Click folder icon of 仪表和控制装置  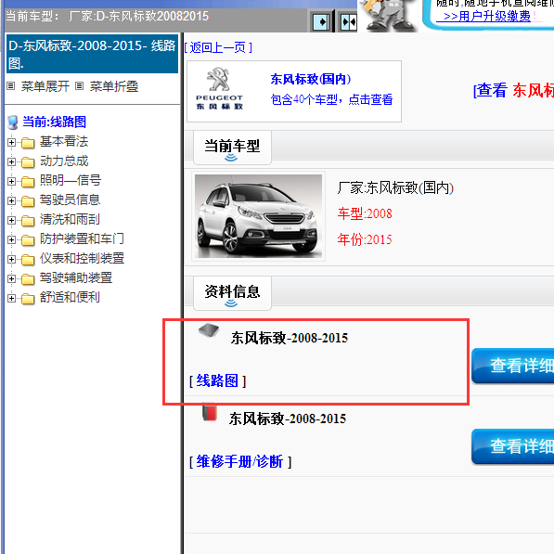click(x=28, y=260)
